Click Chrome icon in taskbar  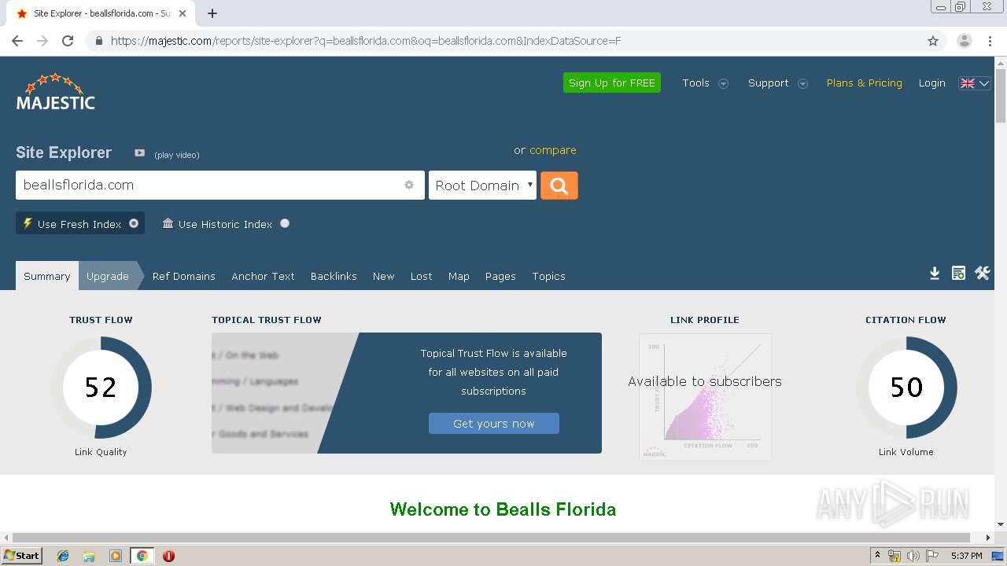[142, 556]
